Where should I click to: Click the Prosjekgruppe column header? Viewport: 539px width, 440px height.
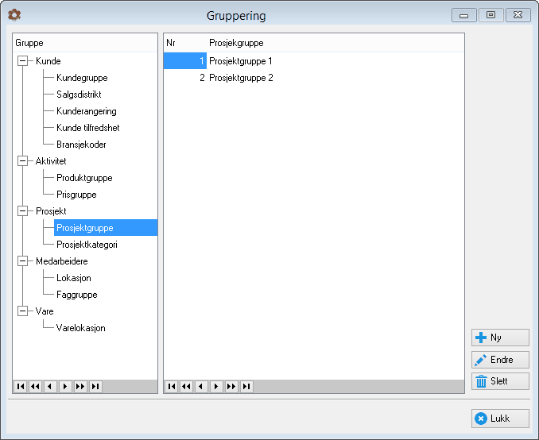click(335, 43)
